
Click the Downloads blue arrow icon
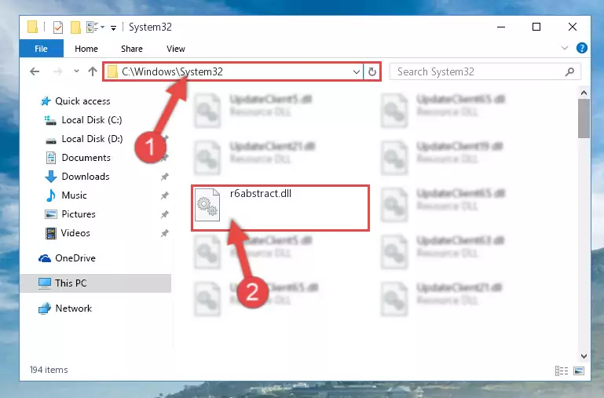coord(51,177)
